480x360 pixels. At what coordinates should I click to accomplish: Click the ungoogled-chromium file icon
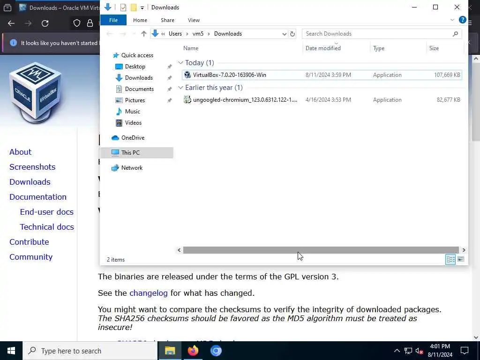pyautogui.click(x=187, y=100)
